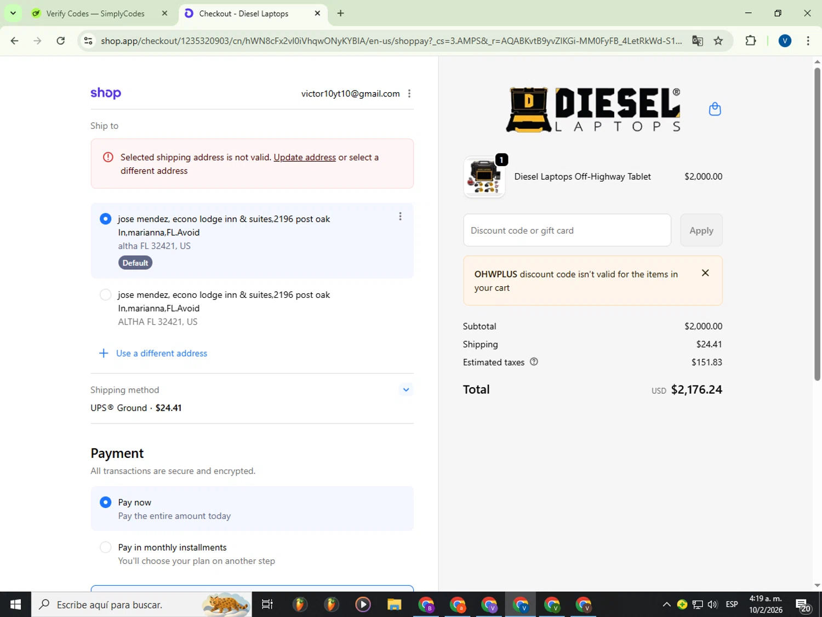Reload the checkout page
The width and height of the screenshot is (822, 617).
coord(61,41)
